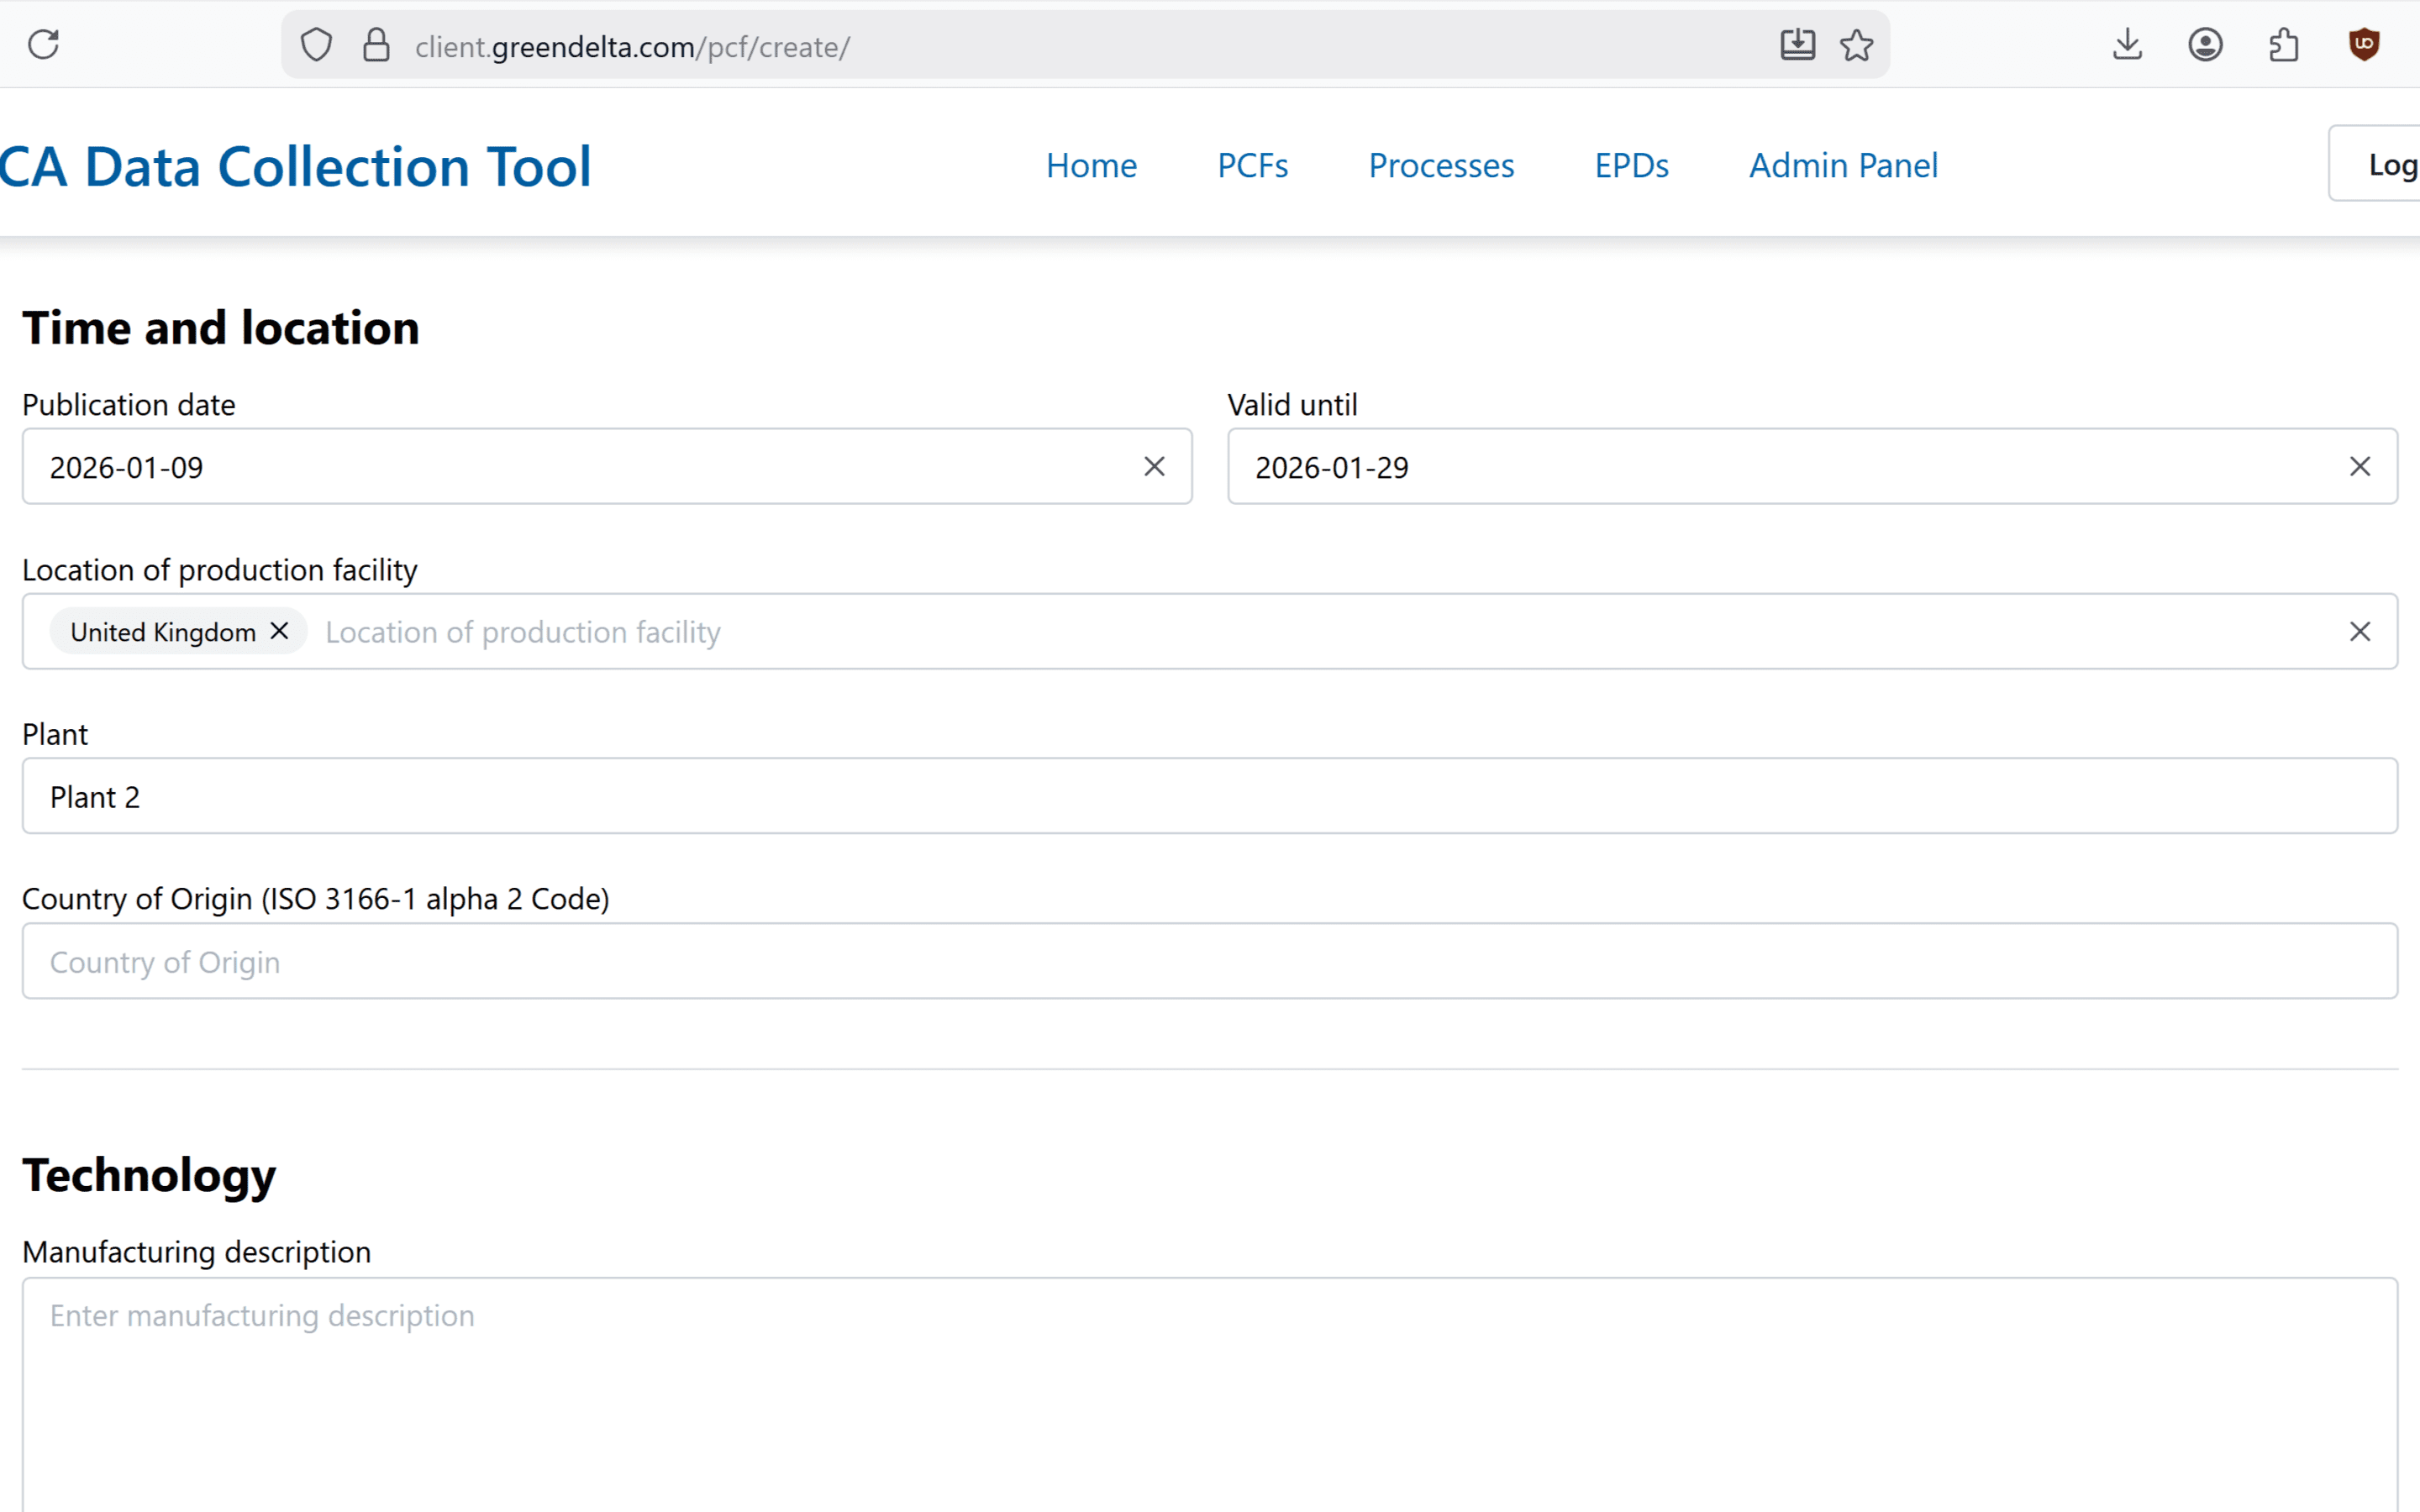Go to the PCFs menu item
The image size is (2420, 1512).
tap(1252, 165)
